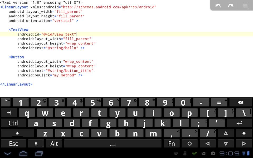
Task: Open SD card notification icon
Action: point(185,153)
